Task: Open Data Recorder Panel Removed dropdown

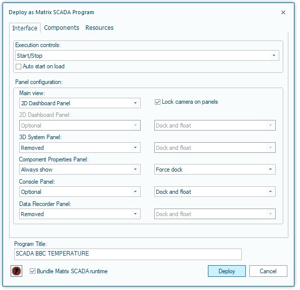Action: (80, 214)
